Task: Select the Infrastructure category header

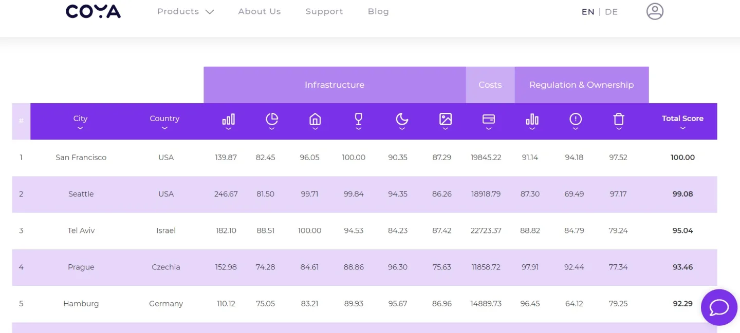Action: click(335, 85)
